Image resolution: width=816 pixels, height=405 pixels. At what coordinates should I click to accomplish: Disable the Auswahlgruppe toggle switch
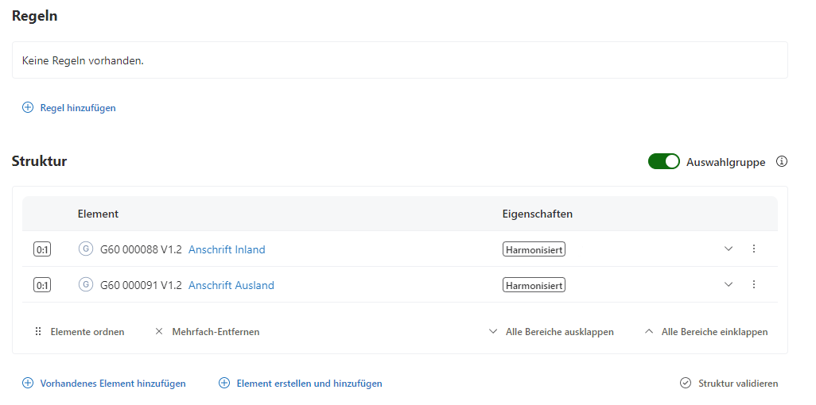[663, 162]
